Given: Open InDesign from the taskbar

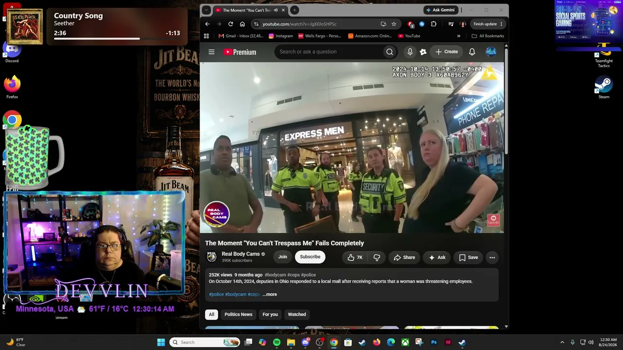Looking at the screenshot, I should pyautogui.click(x=448, y=342).
